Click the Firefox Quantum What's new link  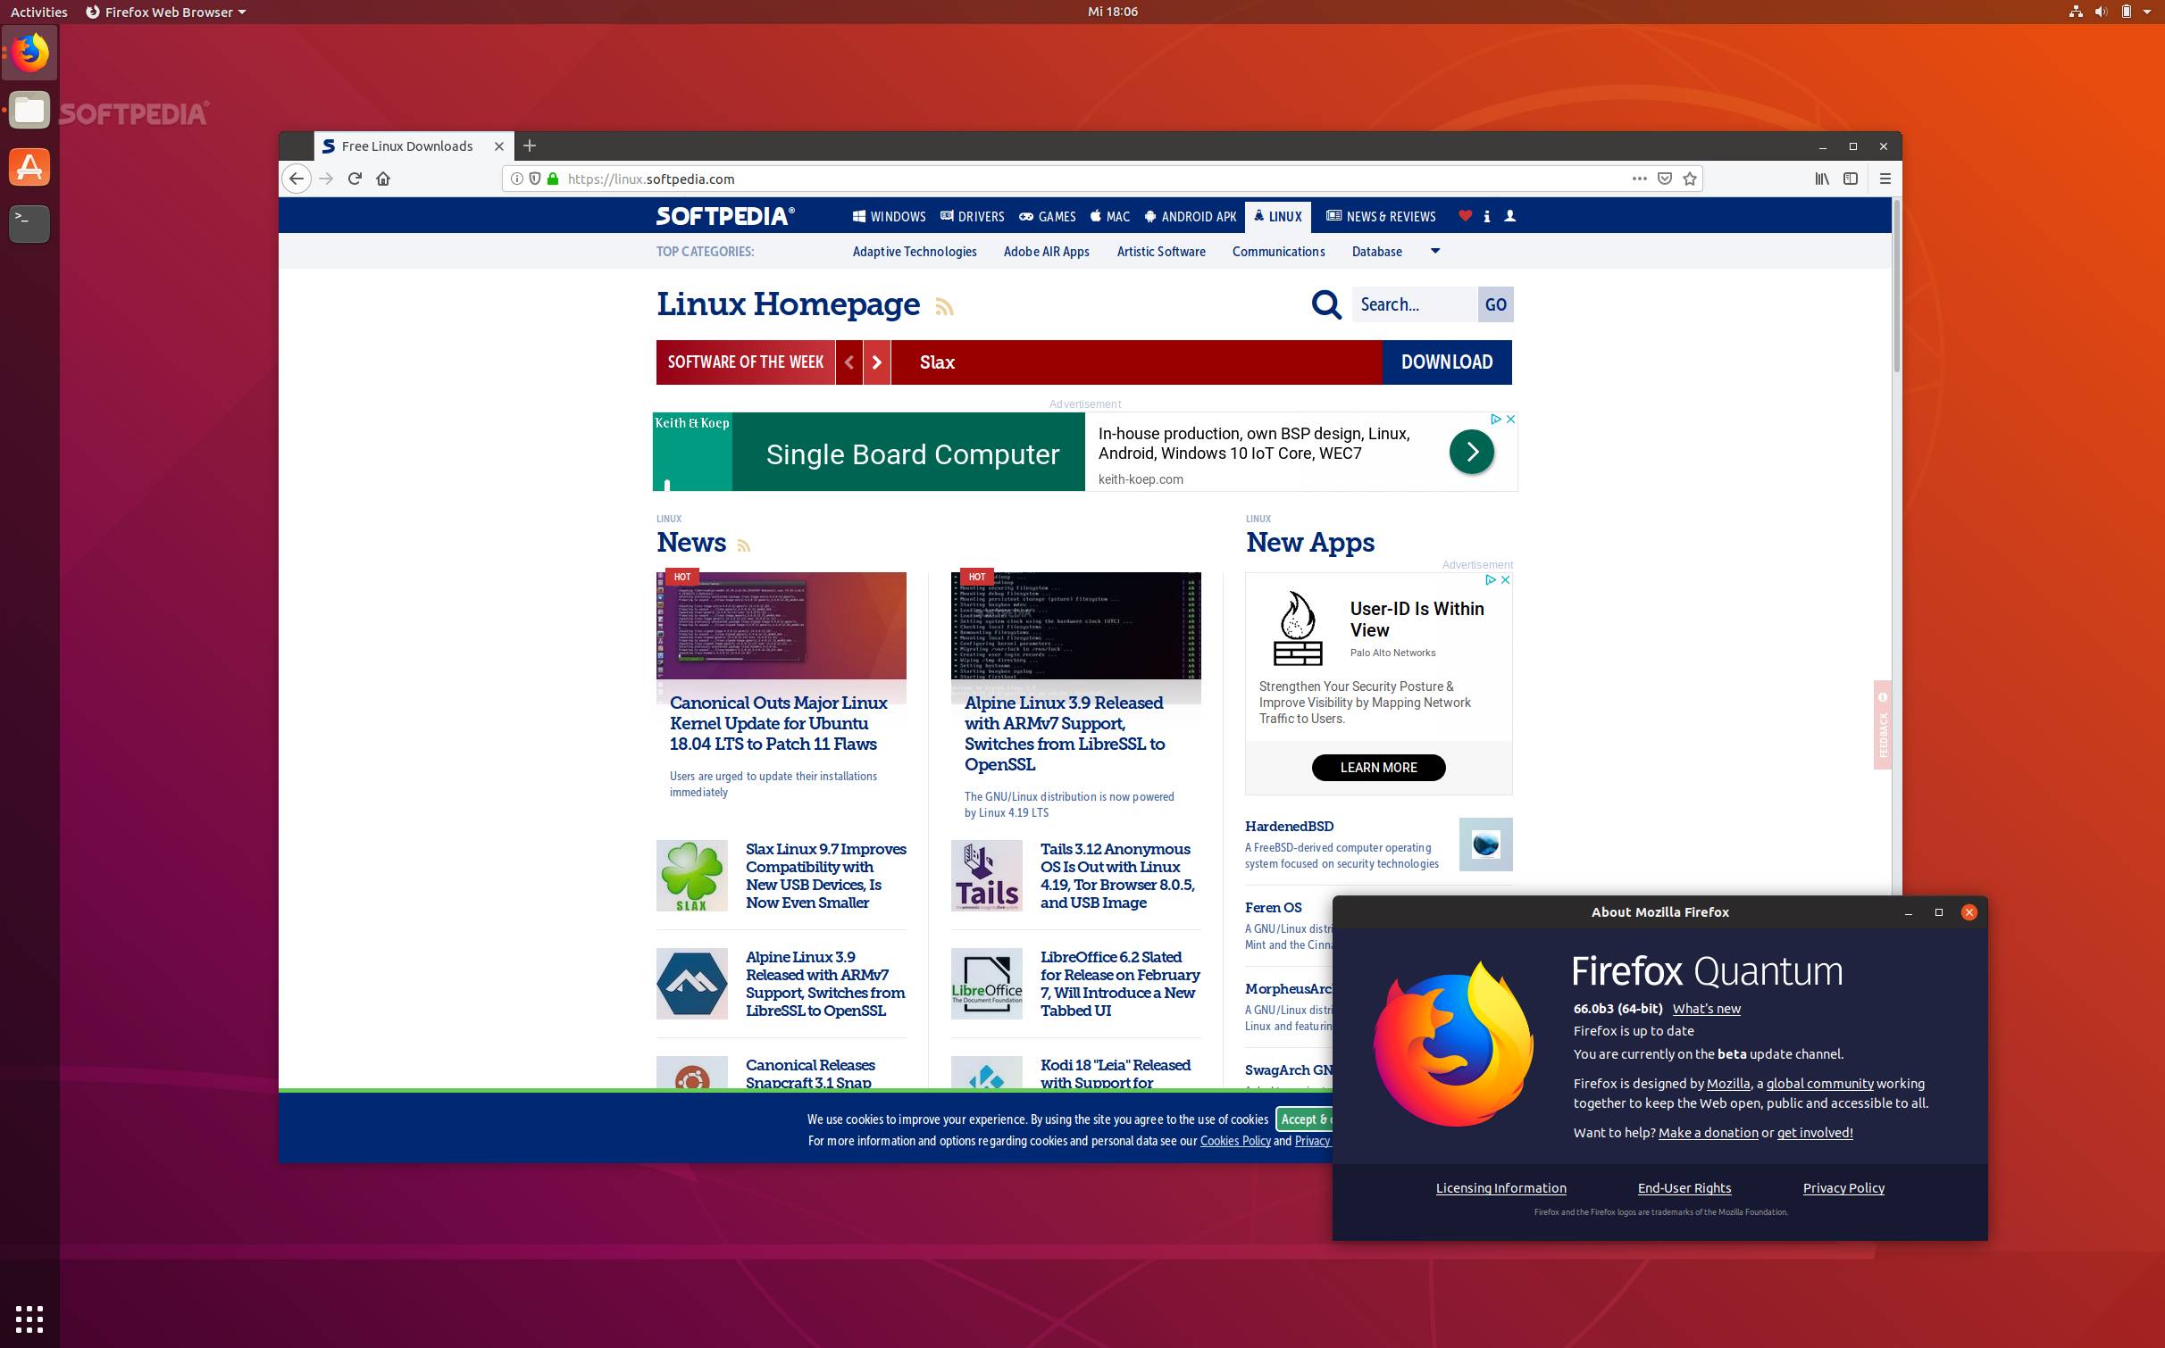pos(1707,1008)
